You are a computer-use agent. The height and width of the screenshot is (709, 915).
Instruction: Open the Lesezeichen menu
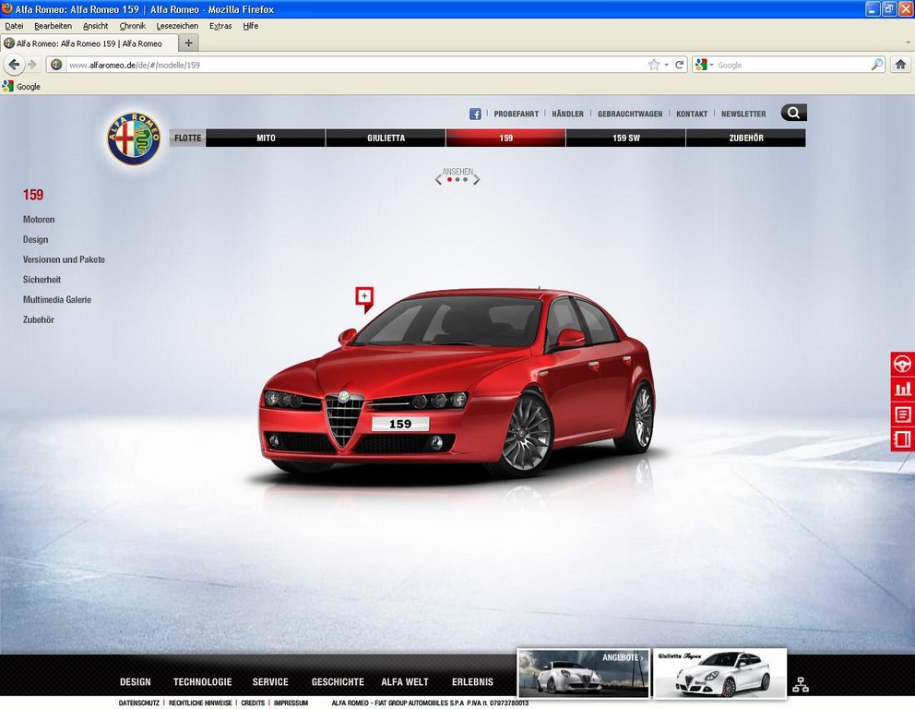click(177, 26)
